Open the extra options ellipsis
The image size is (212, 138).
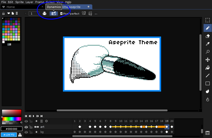click(96, 14)
